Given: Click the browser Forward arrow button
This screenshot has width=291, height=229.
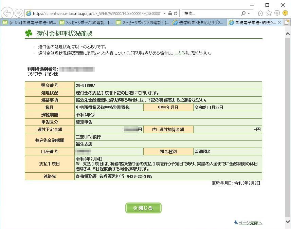Looking at the screenshot, I should click(19, 13).
